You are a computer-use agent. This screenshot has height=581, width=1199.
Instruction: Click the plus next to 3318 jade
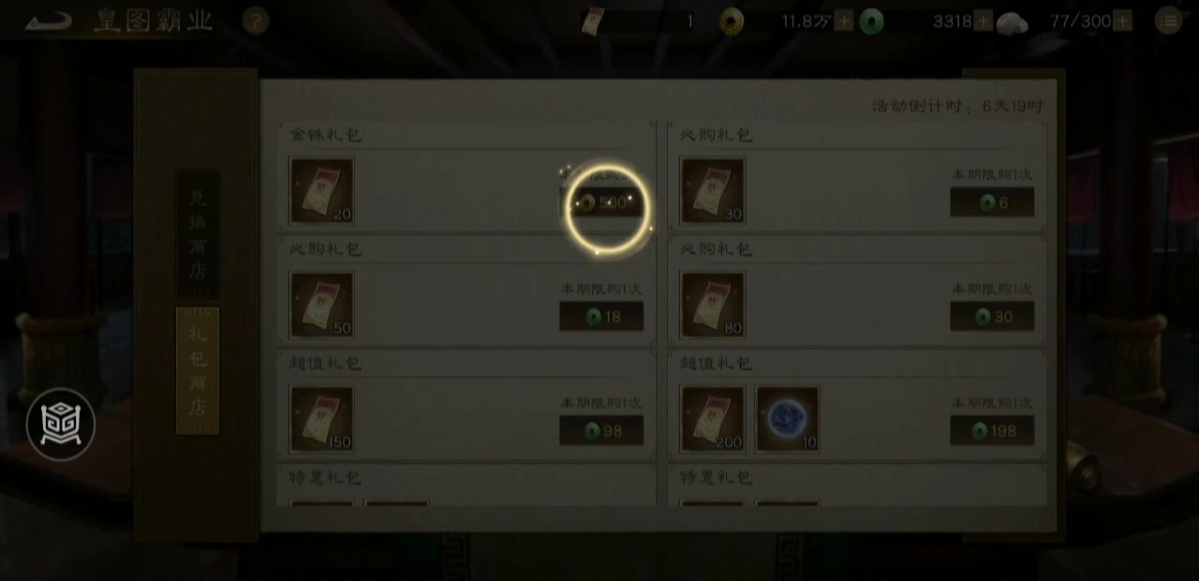(x=983, y=22)
